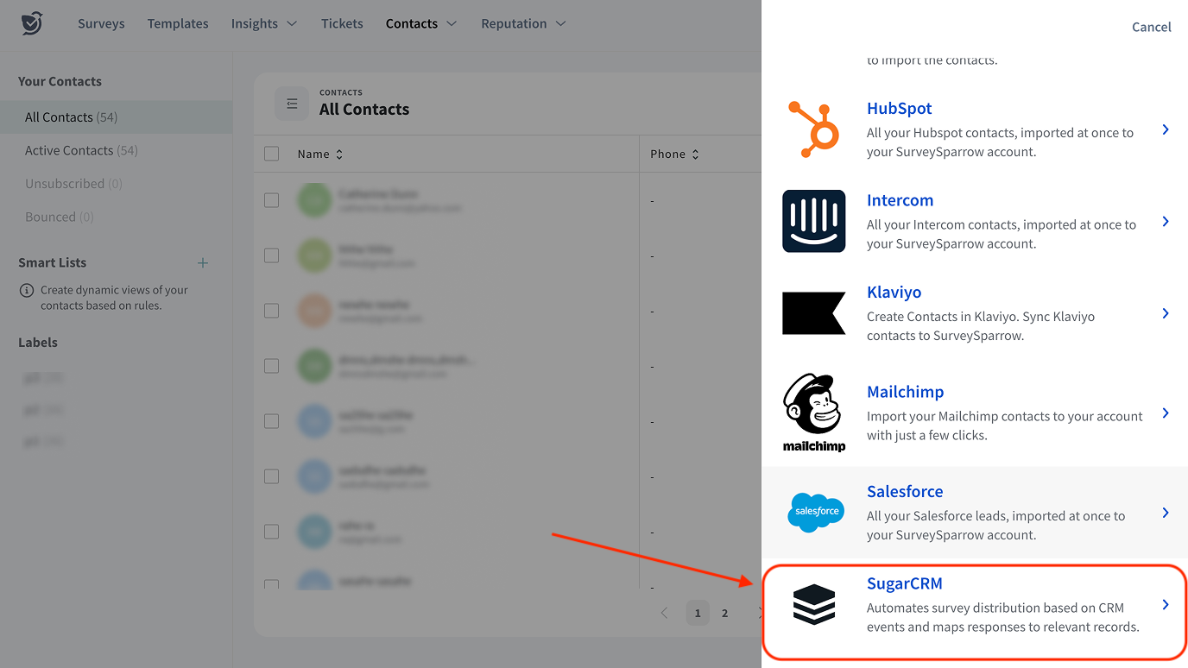Add a Smart List with plus icon
Screen dimensions: 1188x668
pos(203,262)
